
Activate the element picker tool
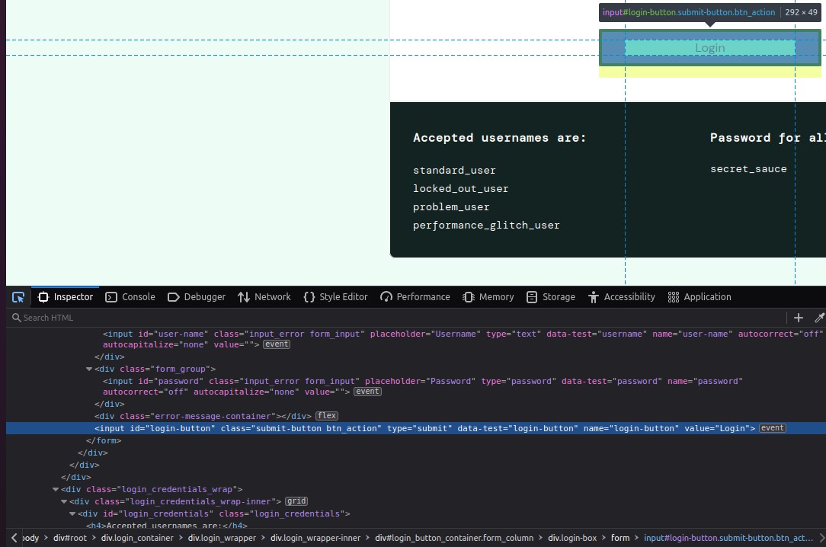18,297
